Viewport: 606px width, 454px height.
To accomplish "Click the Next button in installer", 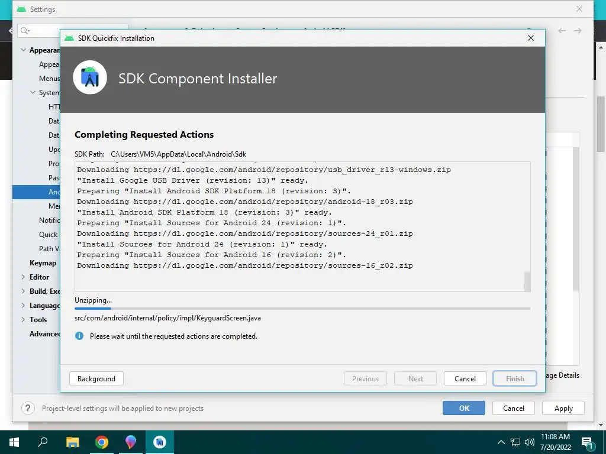I will [x=415, y=379].
